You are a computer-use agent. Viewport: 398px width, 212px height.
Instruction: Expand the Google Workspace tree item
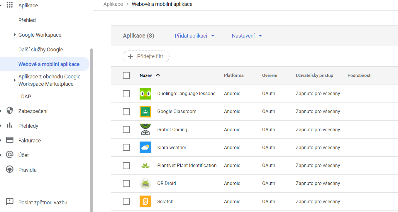15,35
